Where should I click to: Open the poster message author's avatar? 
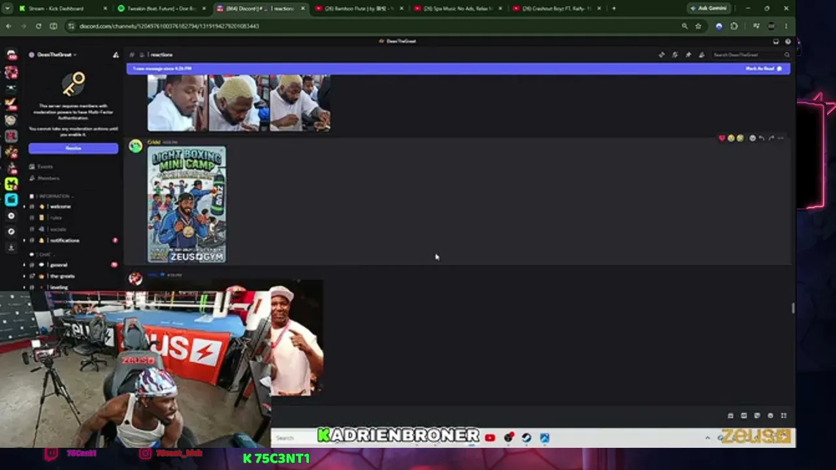coord(135,146)
